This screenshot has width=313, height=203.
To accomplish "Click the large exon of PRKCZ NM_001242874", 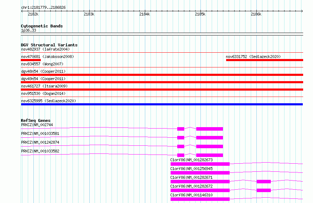I will [210, 146].
